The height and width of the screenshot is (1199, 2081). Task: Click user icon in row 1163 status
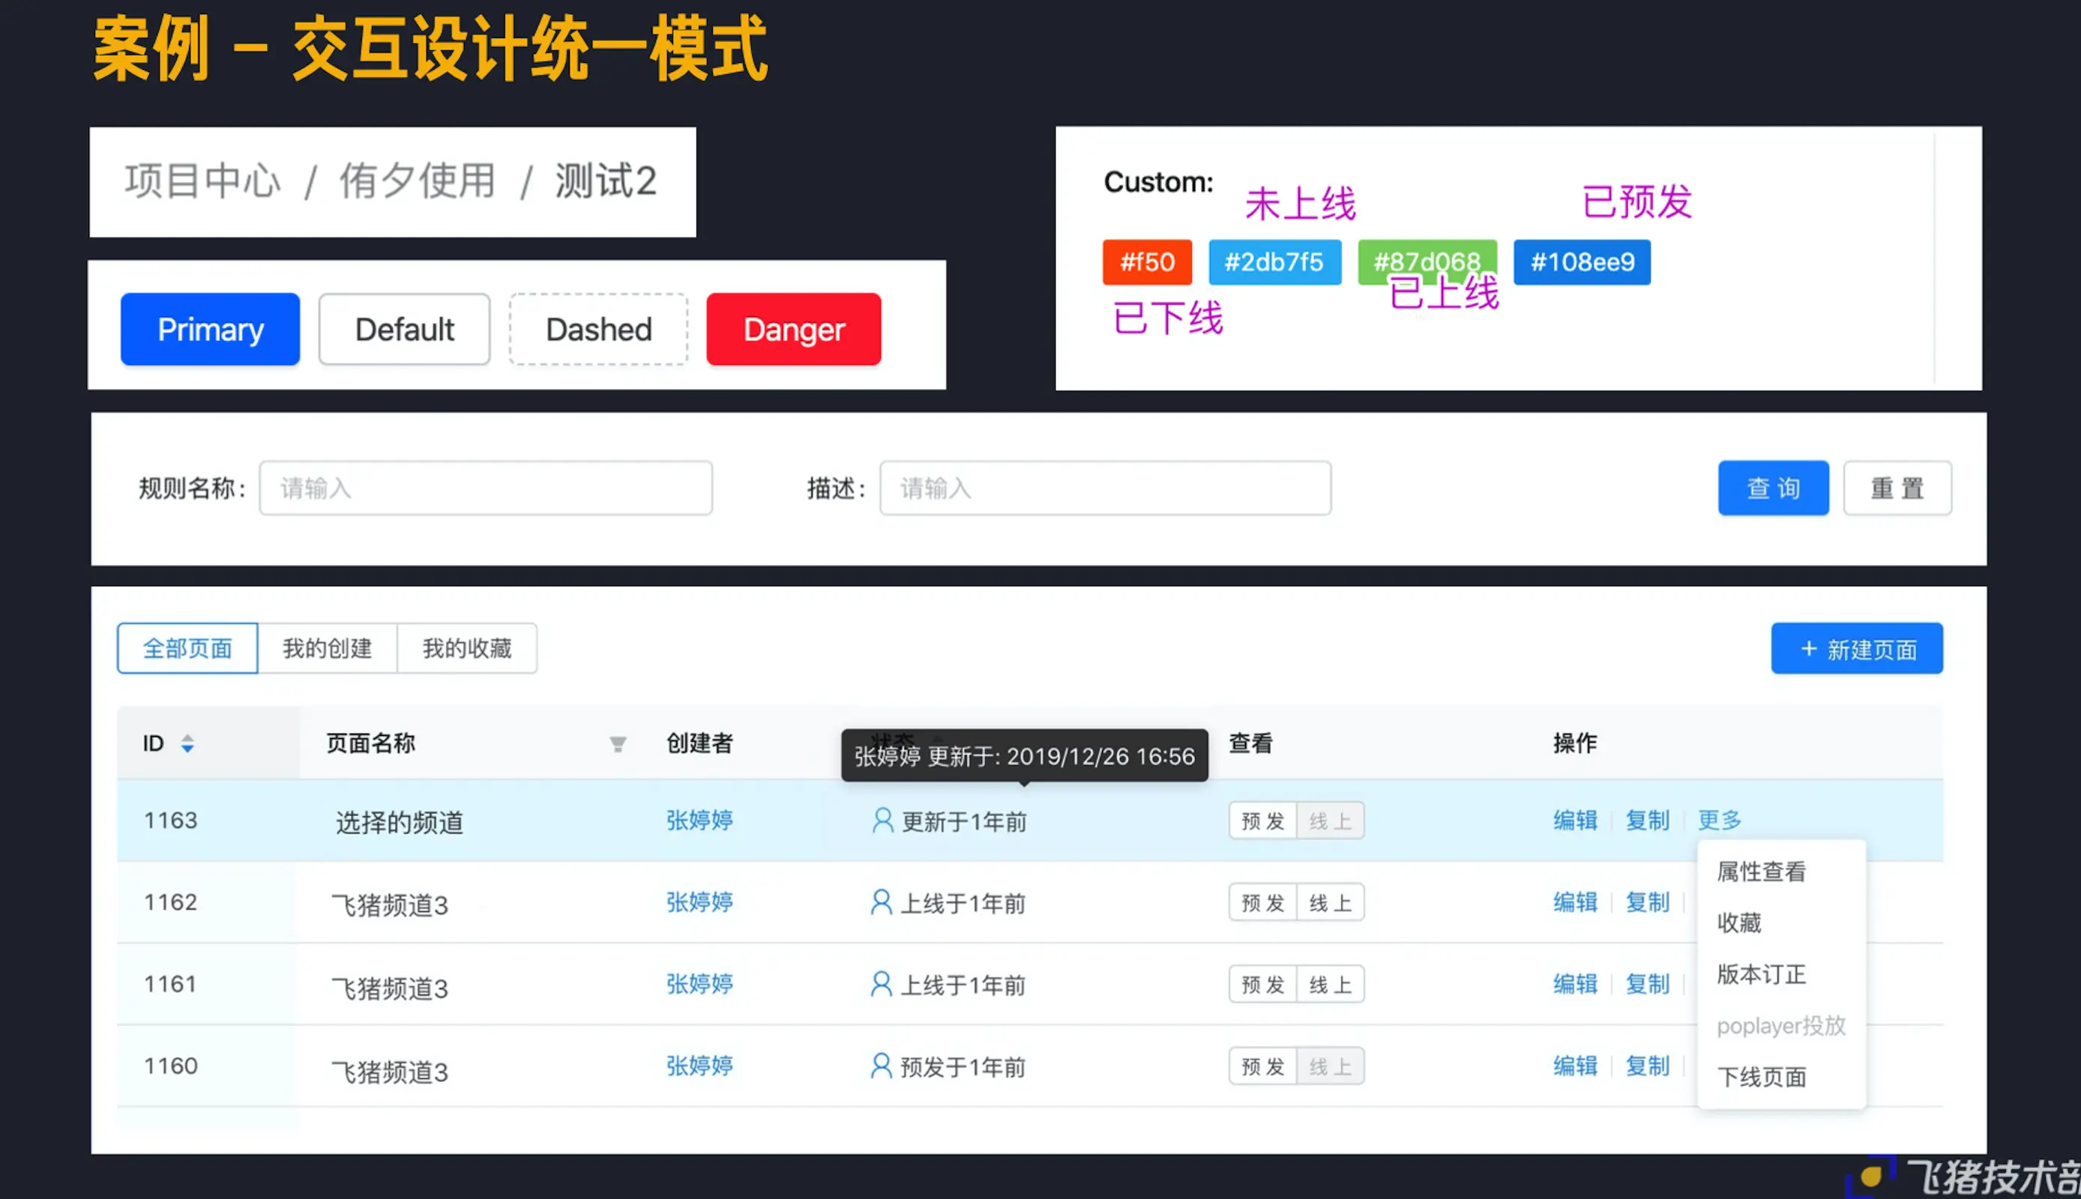882,821
